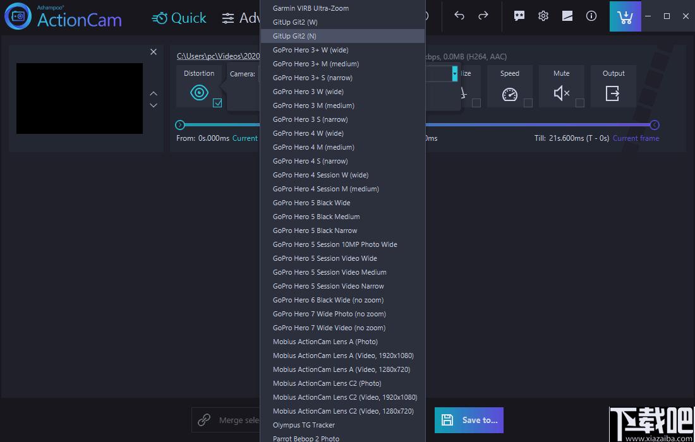
Task: Pick GoPro Hero 7 Wide Video (no zoom)
Action: [x=342, y=327]
